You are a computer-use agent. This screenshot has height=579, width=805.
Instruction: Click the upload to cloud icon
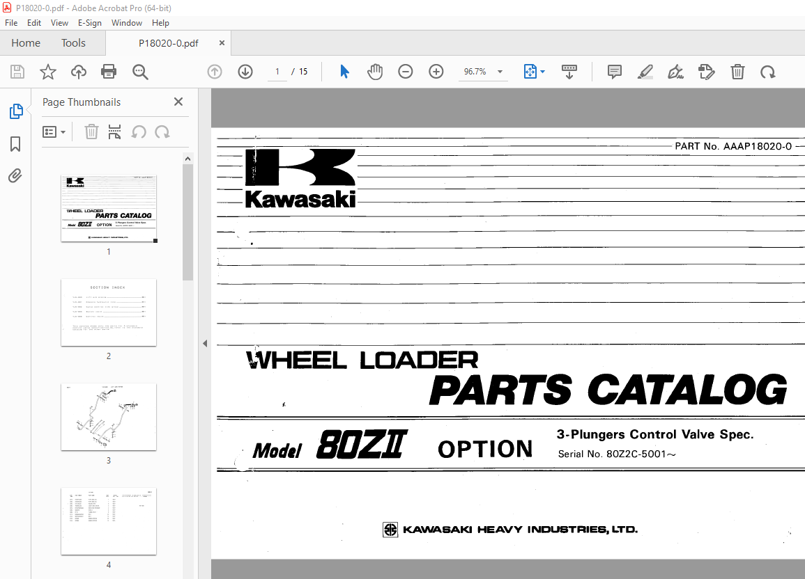[79, 72]
